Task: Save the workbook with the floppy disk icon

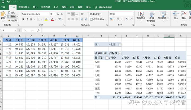Action: tap(3, 2)
